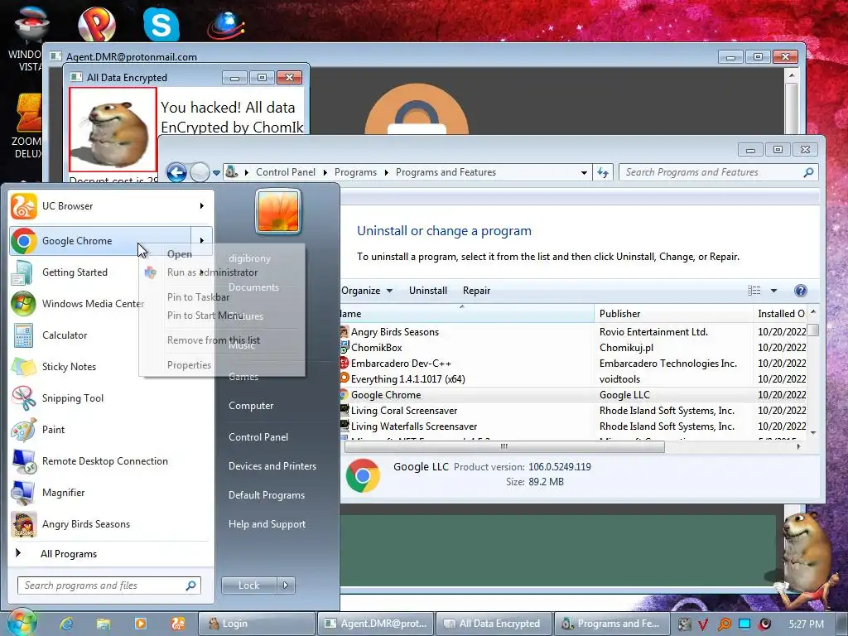Click the magnifier tray icon
This screenshot has height=636, width=848.
point(724,624)
